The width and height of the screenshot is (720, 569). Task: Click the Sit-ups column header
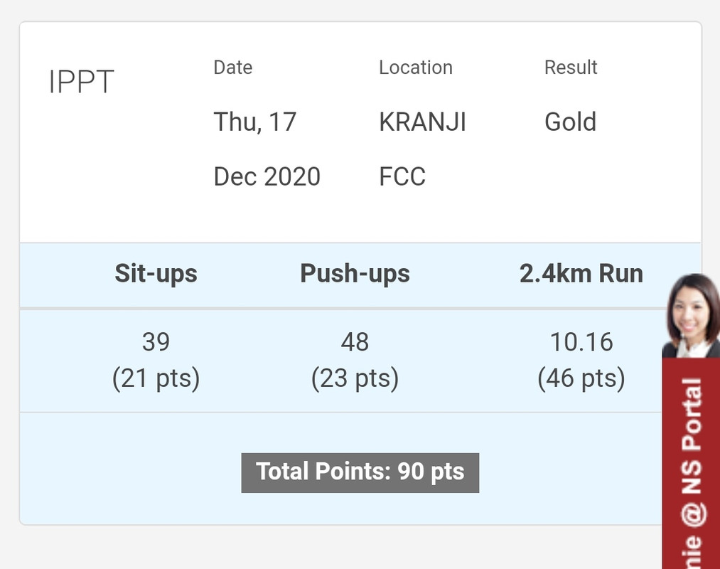coord(156,274)
